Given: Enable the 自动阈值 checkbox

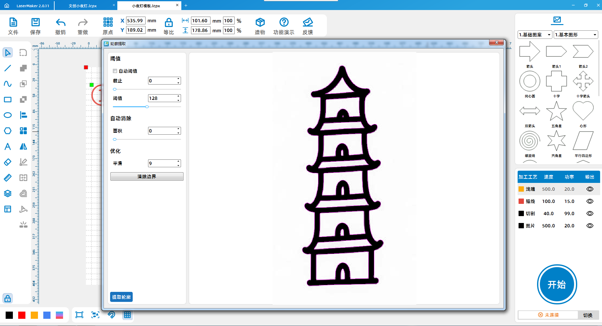Looking at the screenshot, I should (115, 71).
